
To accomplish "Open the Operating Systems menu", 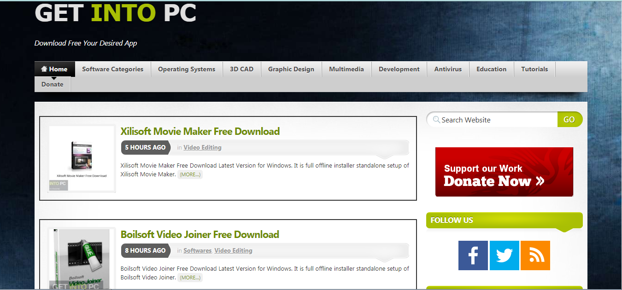I will pyautogui.click(x=187, y=69).
